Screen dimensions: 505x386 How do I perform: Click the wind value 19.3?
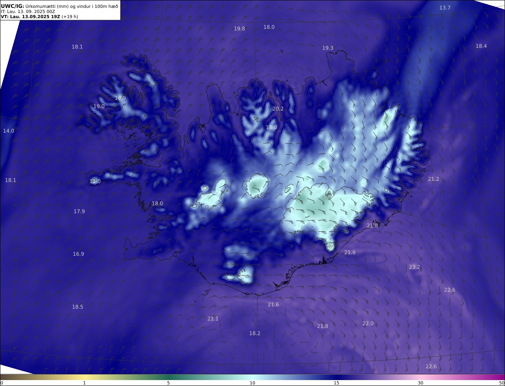point(327,48)
